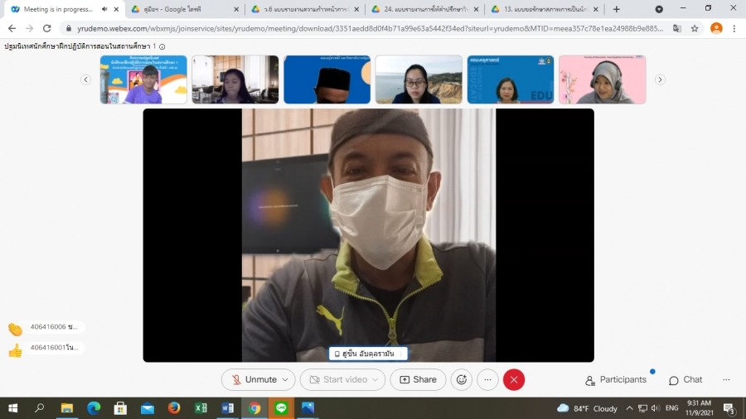Open LINE app from the taskbar
Image resolution: width=746 pixels, height=419 pixels.
281,408
